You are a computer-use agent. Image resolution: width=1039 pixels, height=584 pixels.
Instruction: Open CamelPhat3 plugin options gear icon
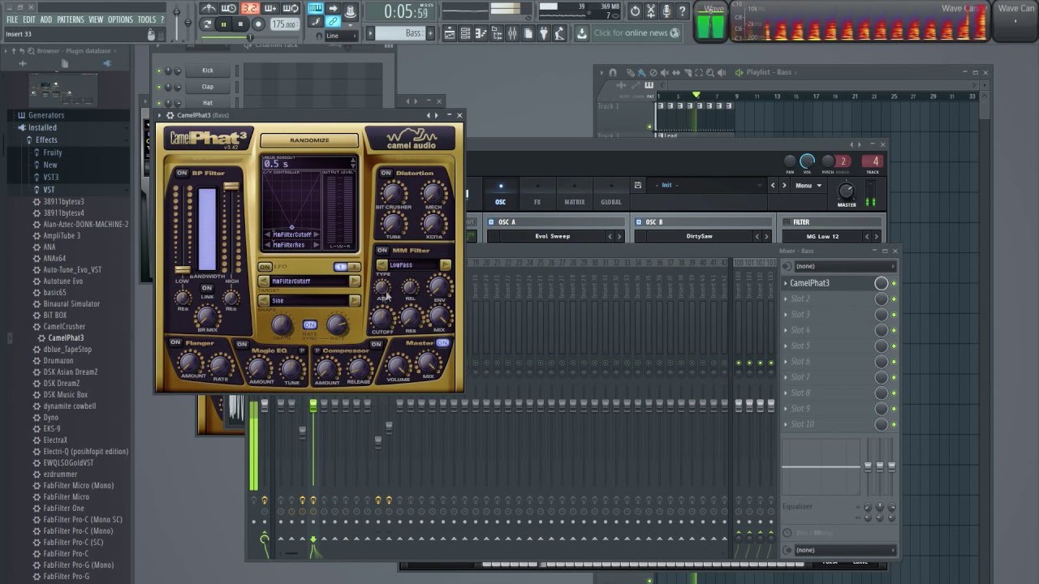(x=170, y=115)
